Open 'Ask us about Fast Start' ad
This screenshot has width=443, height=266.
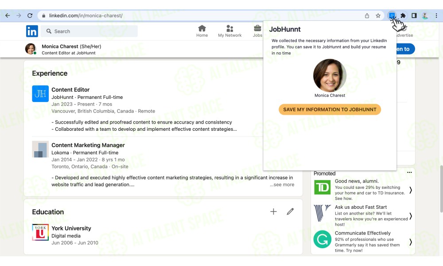click(x=361, y=207)
